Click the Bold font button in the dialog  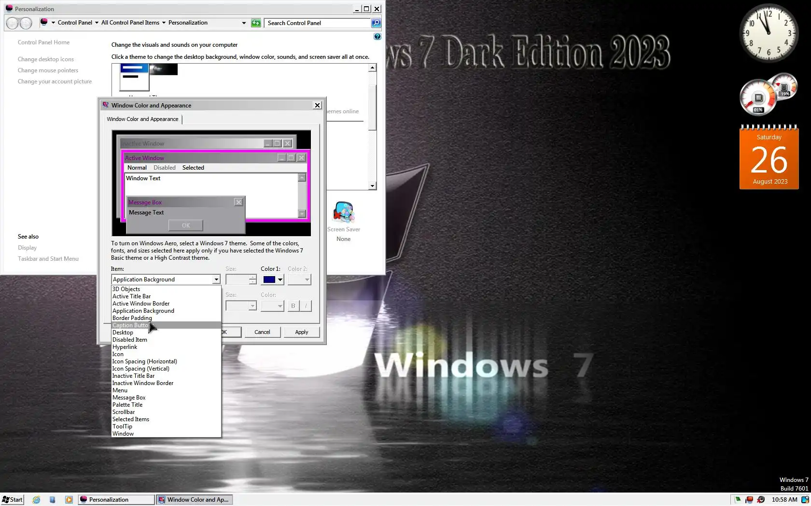293,306
